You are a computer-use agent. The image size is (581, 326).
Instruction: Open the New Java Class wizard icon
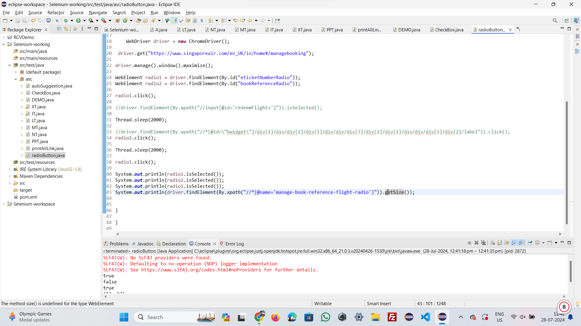pyautogui.click(x=125, y=21)
